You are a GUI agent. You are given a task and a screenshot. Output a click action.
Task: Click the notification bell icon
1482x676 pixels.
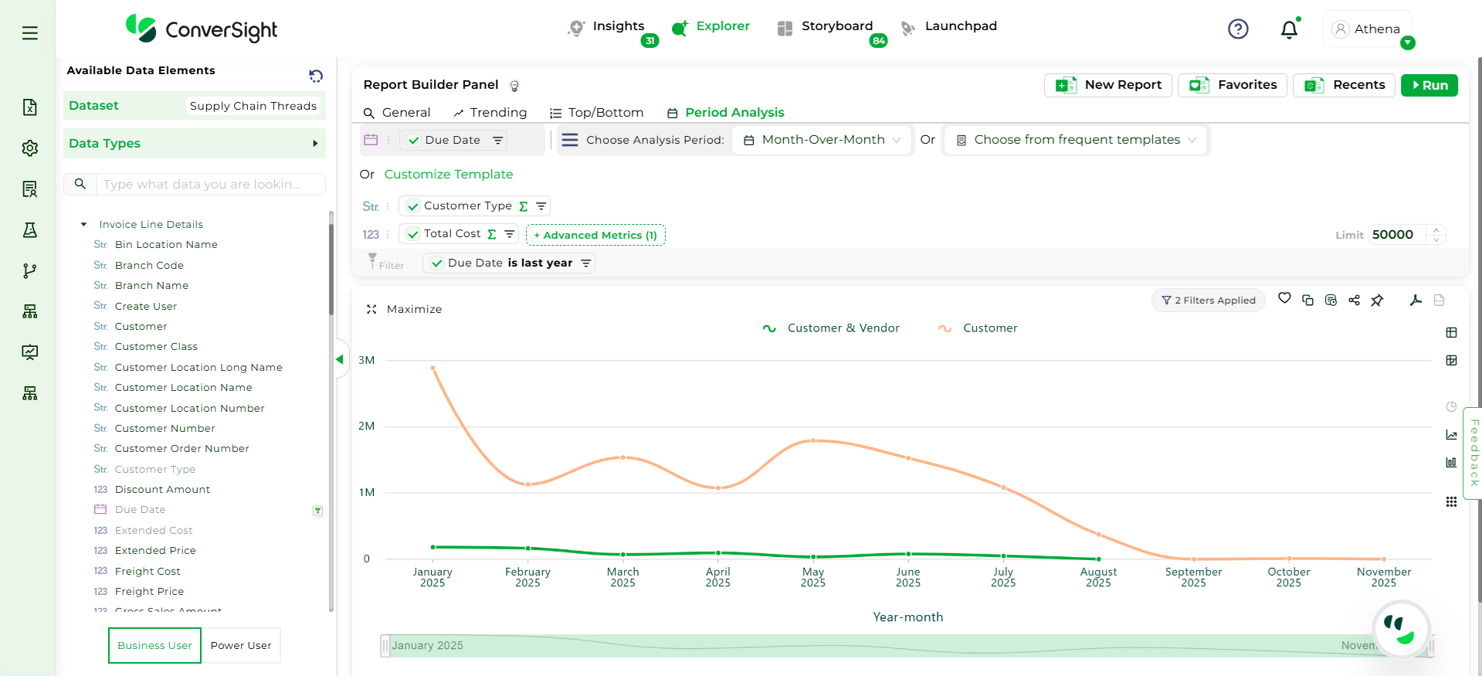point(1289,29)
